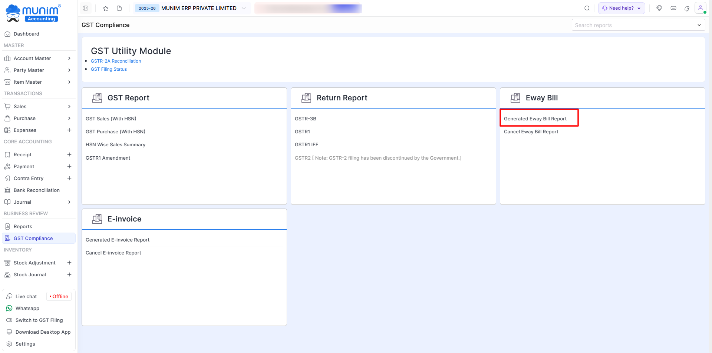The height and width of the screenshot is (353, 712).
Task: Expand the Account Master submenu
Action: click(x=69, y=58)
